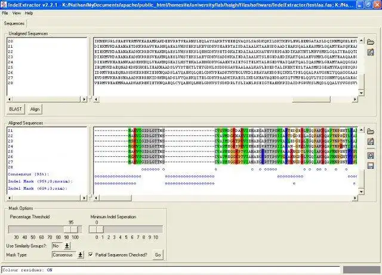Click the 'Percentage Threshold' label

click(x=30, y=217)
